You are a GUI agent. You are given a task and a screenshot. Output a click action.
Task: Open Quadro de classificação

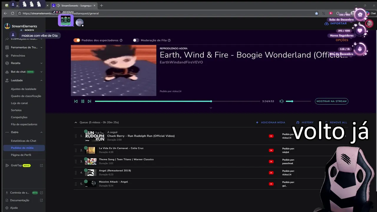[x=26, y=96]
